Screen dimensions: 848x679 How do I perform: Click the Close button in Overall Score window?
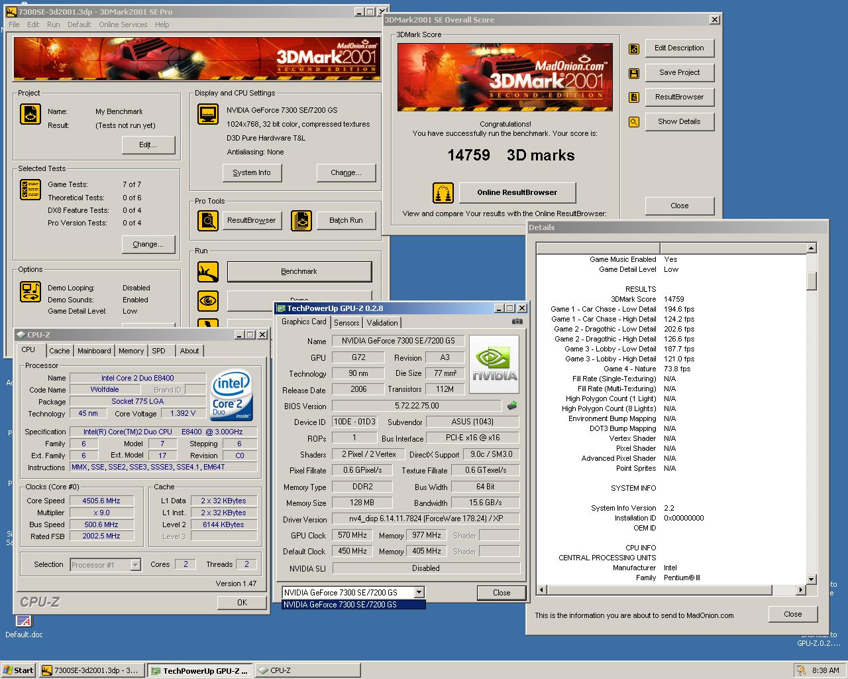point(679,206)
